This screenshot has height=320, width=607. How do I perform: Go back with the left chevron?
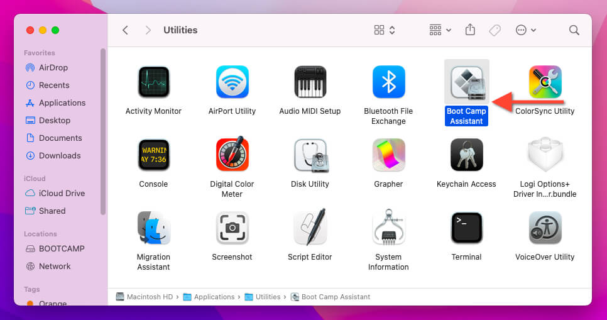[x=125, y=30]
